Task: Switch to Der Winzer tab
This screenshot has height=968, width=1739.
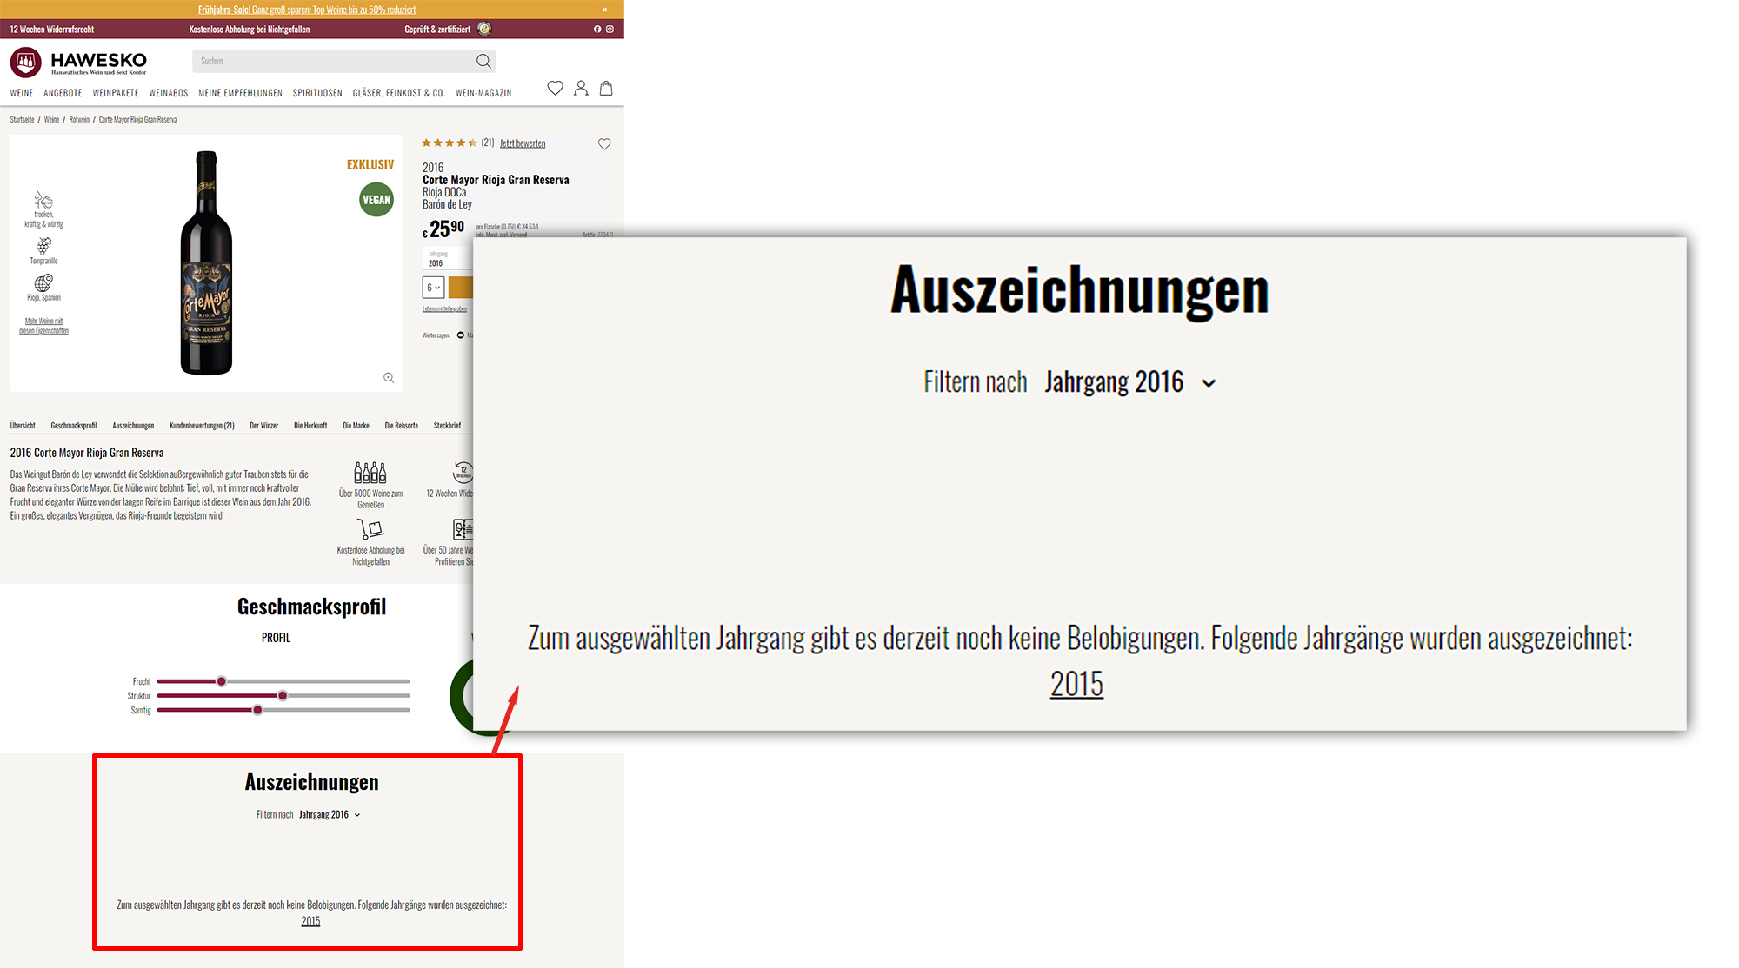Action: [263, 426]
